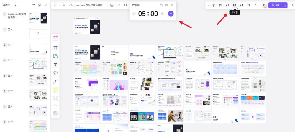Select roadmap item 3 thumbnail
Image resolution: width=295 pixels, height=132 pixels.
[x=38, y=49]
